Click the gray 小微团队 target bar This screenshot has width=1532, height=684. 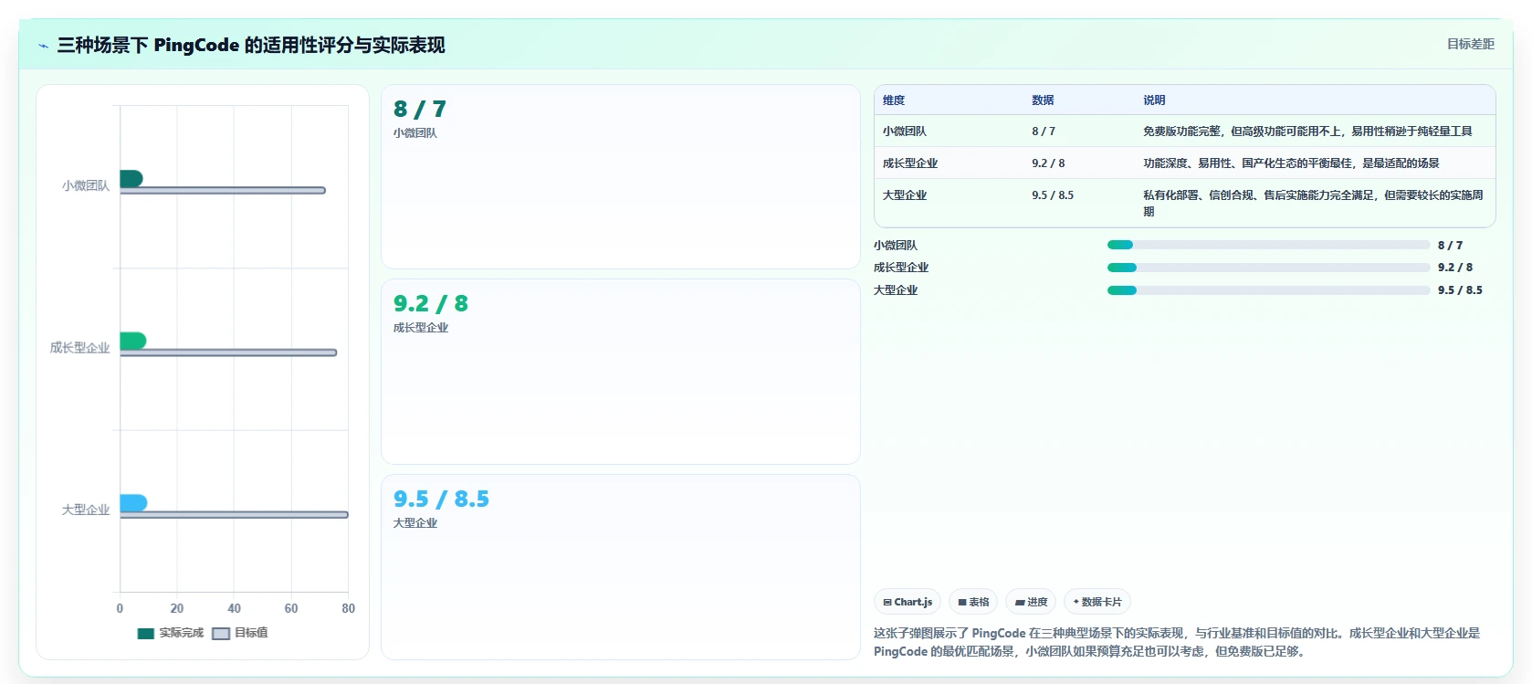tap(223, 190)
